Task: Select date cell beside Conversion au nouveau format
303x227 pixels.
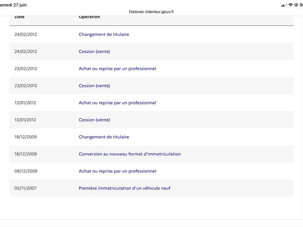Action: pos(25,154)
